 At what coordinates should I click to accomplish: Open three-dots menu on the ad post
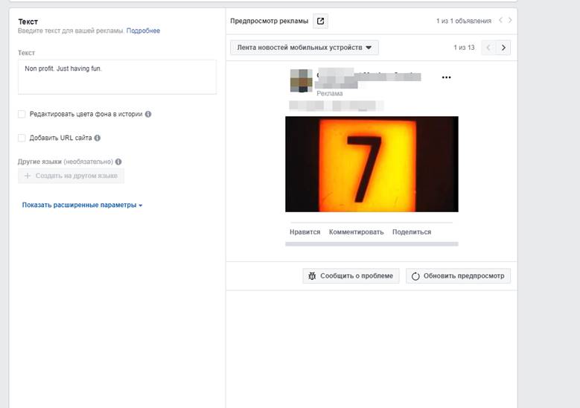(x=446, y=77)
